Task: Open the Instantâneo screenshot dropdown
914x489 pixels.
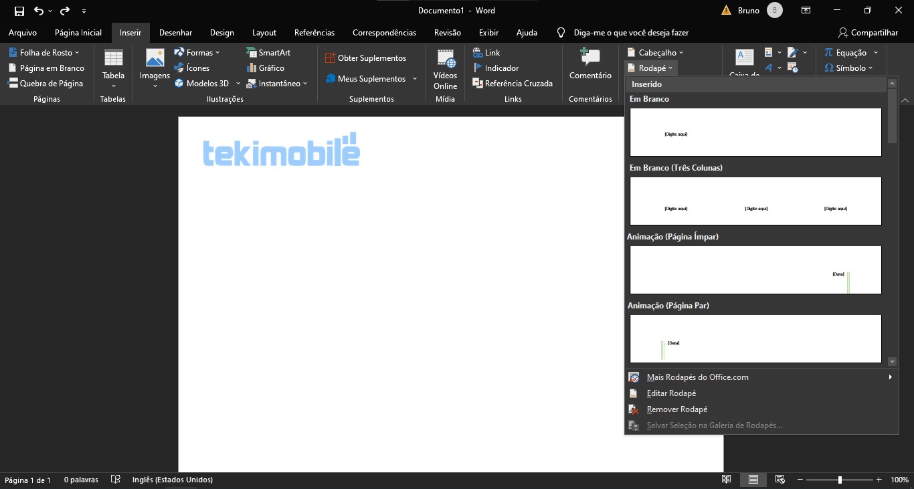Action: pos(277,83)
